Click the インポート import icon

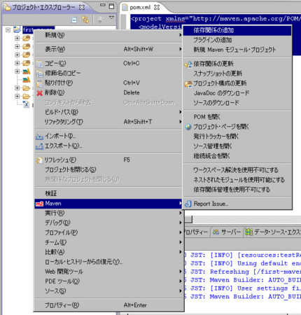[x=39, y=136]
